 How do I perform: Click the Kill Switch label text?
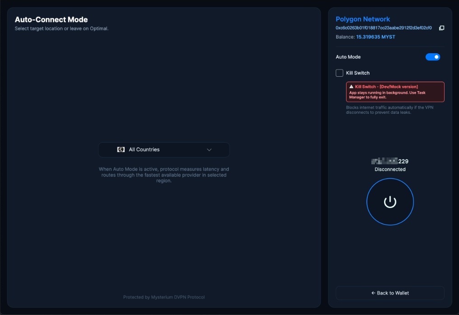(358, 73)
